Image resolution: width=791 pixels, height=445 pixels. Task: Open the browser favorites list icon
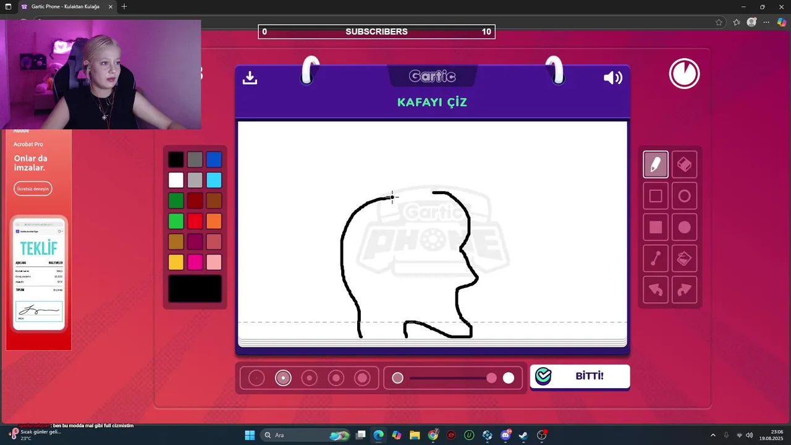736,22
